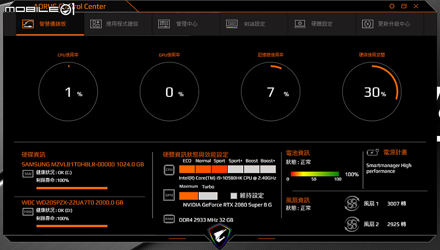The image size is (440, 250).
Task: Click DDR4 2933 MHz 32 GB label
Action: [206, 220]
